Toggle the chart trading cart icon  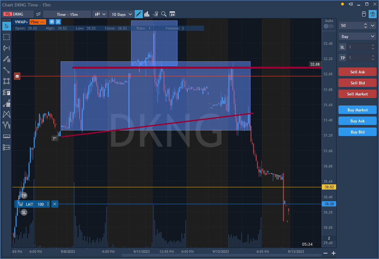[x=373, y=14]
